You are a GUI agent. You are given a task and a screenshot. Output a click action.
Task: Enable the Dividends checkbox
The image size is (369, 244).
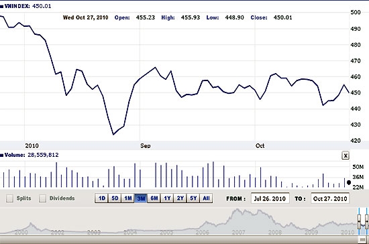click(42, 198)
